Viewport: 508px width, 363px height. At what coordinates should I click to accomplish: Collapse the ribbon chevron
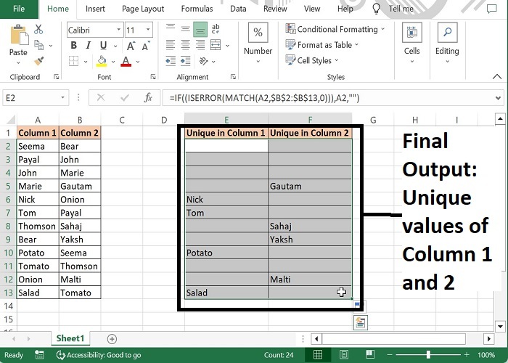[496, 77]
